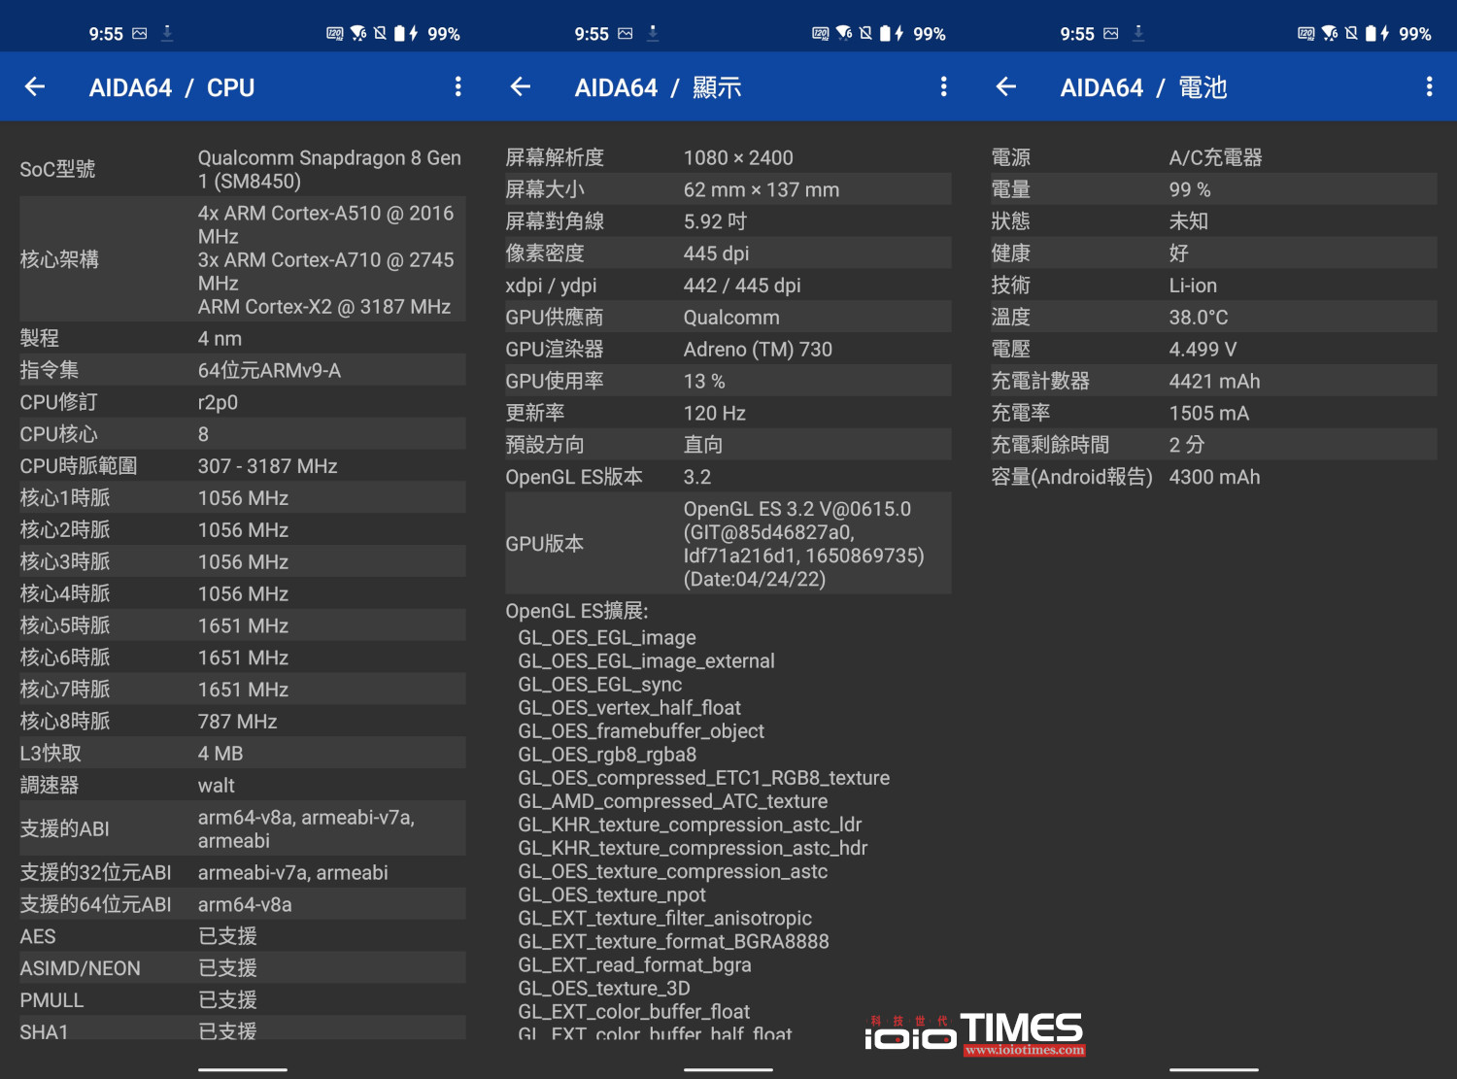The width and height of the screenshot is (1457, 1079).
Task: Select the CPU時脈範圍 307 - 3187 MHz row
Action: coord(243,466)
